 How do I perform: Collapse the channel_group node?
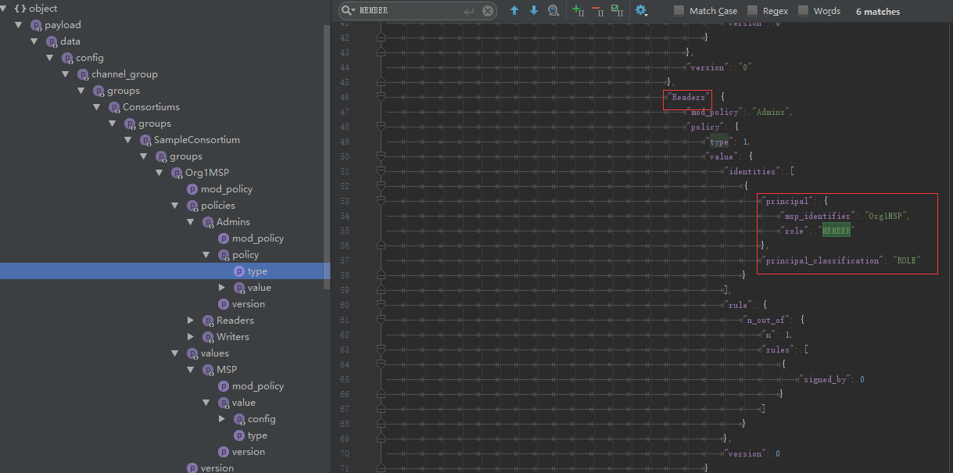66,74
